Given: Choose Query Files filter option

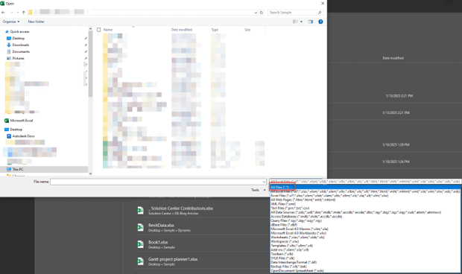Looking at the screenshot, I should pos(365,220).
